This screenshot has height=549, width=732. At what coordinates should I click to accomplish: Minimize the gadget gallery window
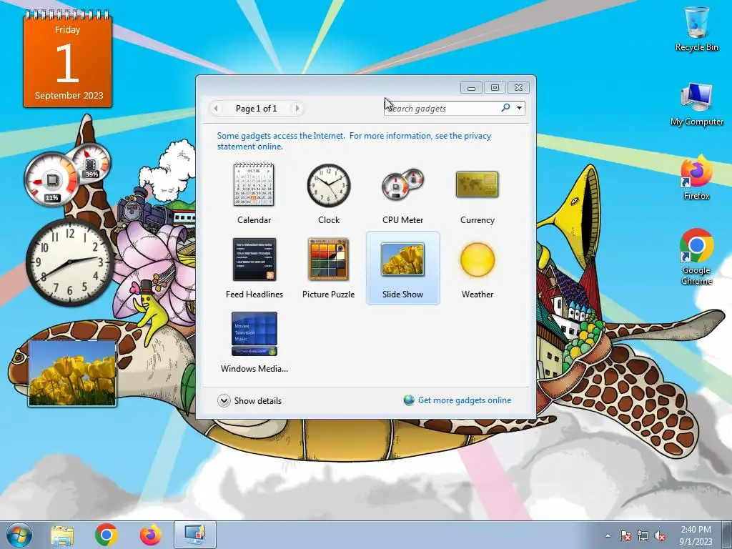472,87
